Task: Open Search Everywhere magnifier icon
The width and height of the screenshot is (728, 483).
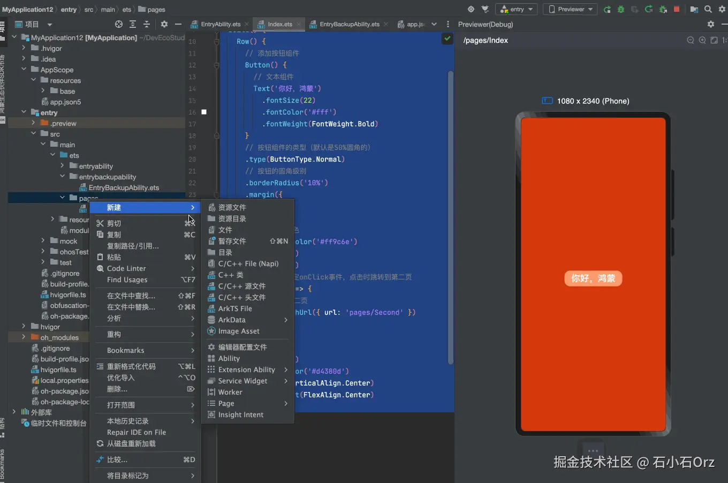Action: point(708,9)
